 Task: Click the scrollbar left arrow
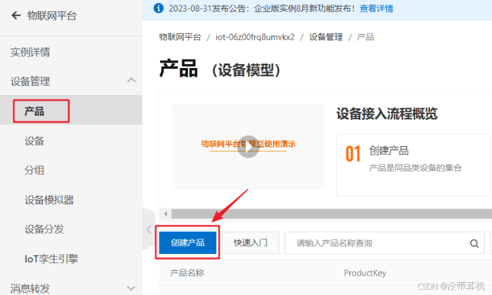[166, 214]
